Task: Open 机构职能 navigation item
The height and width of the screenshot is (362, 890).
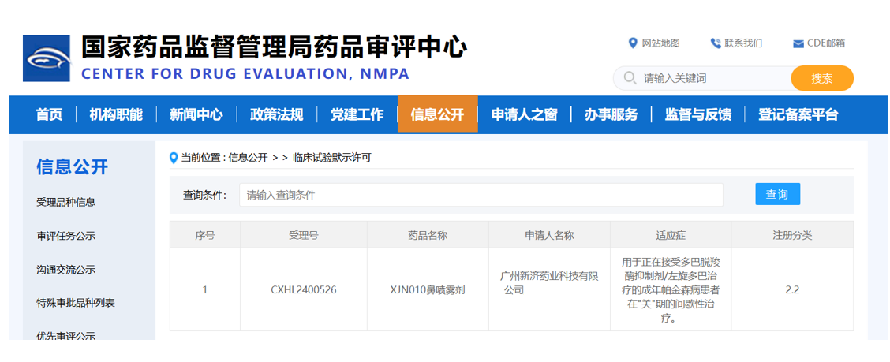Action: point(116,114)
